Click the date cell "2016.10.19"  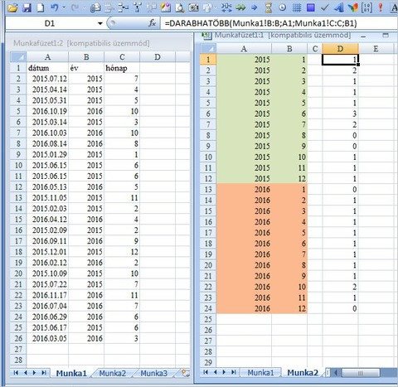[47, 111]
